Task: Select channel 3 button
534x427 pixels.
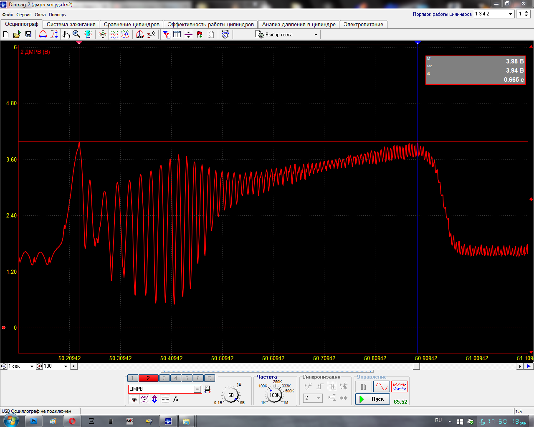Action: click(x=164, y=378)
